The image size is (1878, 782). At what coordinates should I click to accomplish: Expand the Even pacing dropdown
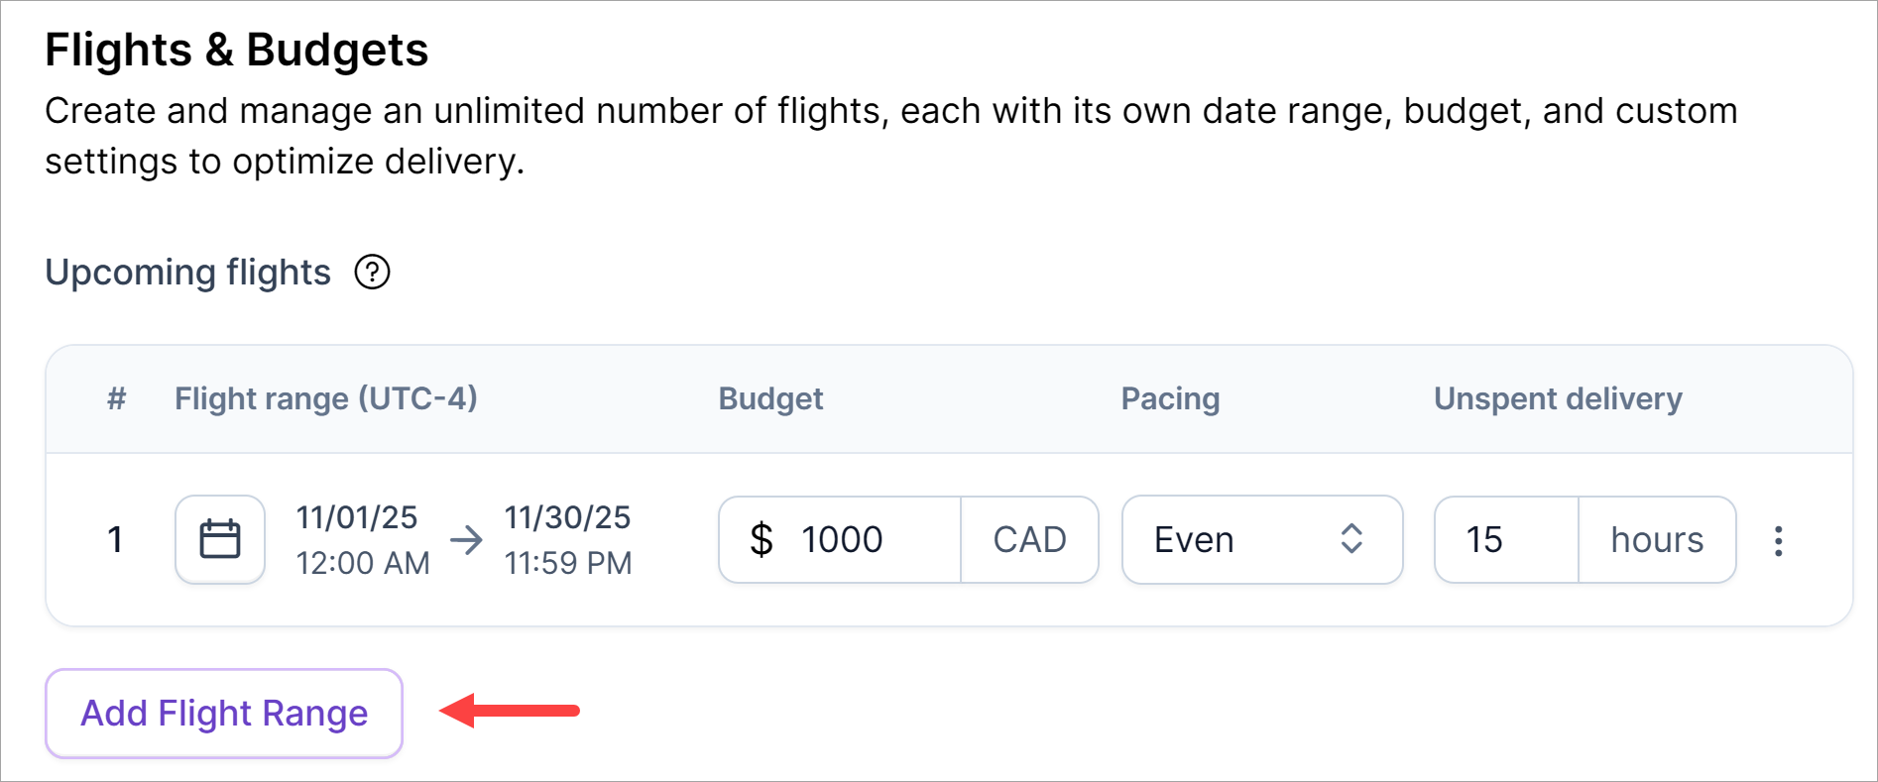click(1261, 540)
